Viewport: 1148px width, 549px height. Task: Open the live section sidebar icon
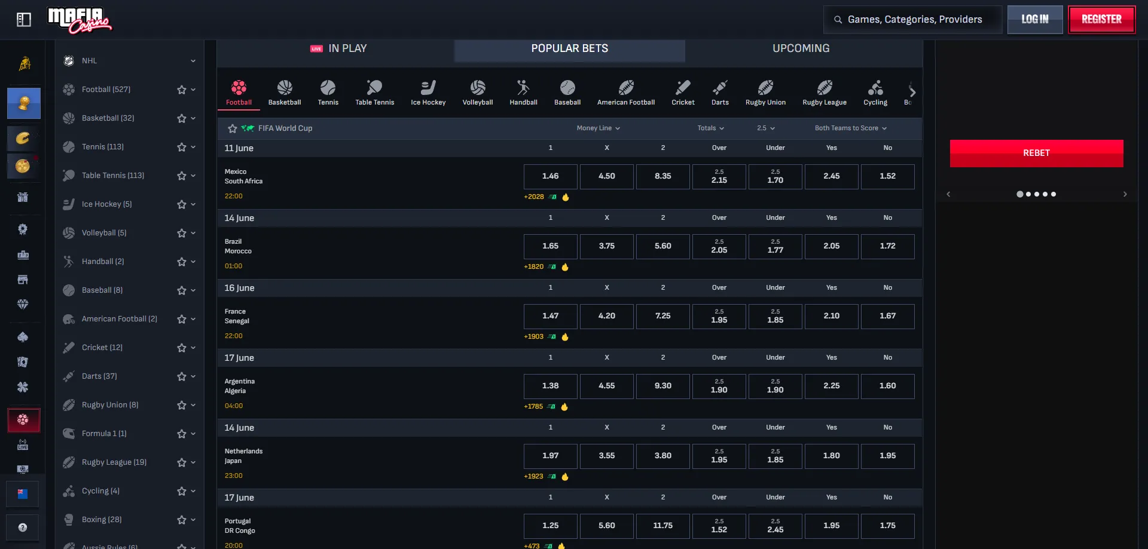pos(23,445)
